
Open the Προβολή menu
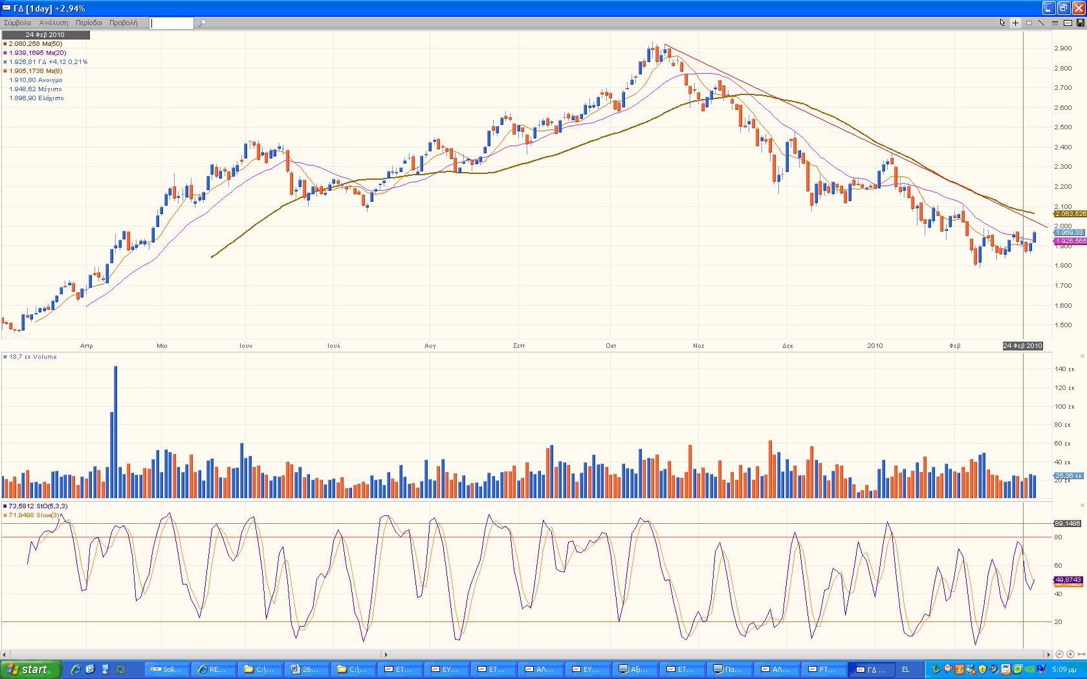coord(123,23)
